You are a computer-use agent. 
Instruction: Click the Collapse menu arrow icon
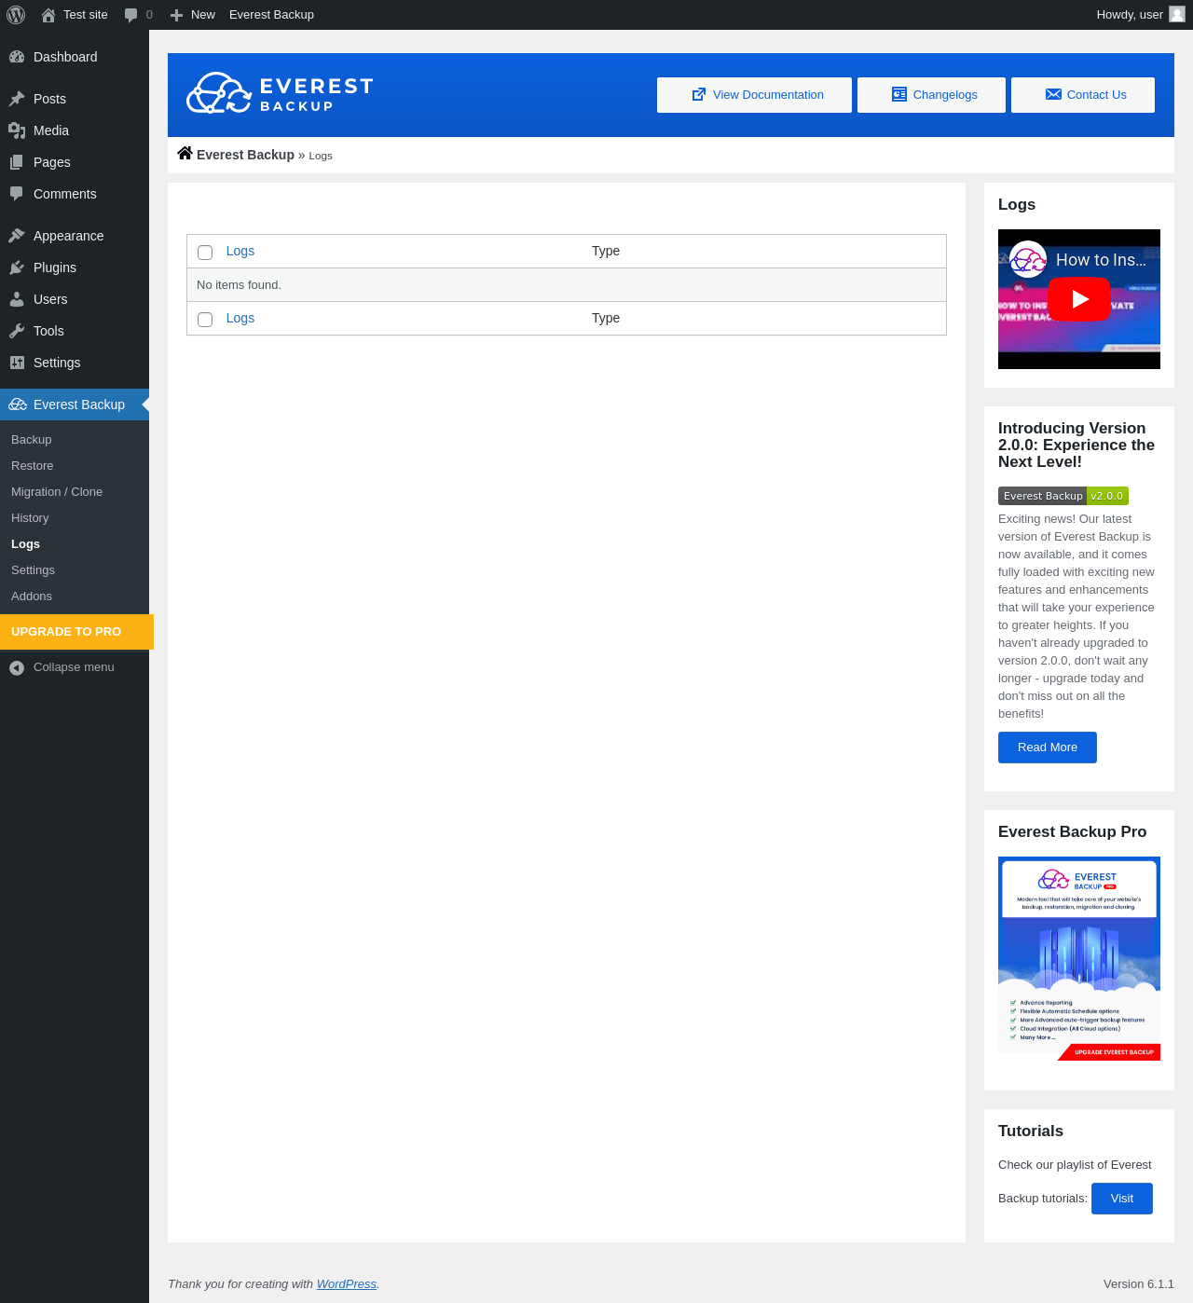(17, 667)
